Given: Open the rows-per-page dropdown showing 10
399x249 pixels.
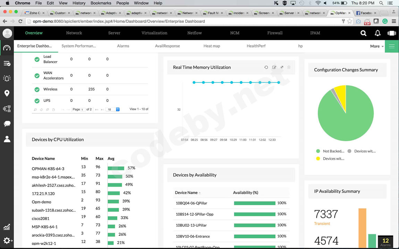Looking at the screenshot, I should coord(112,109).
